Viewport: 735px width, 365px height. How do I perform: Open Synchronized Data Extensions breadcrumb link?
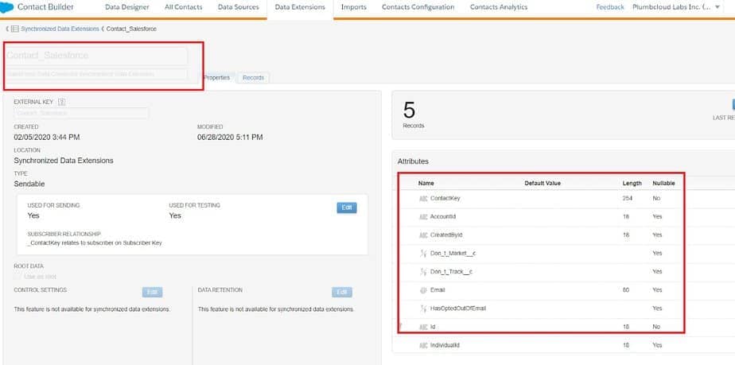pyautogui.click(x=60, y=29)
